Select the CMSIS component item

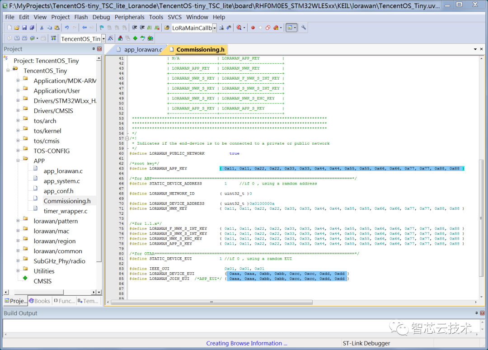[42, 281]
